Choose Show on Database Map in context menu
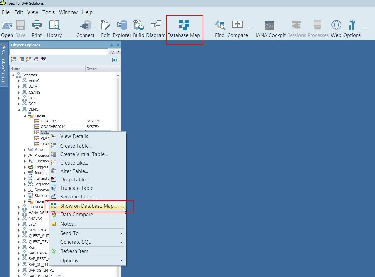The image size is (375, 277). [88, 206]
